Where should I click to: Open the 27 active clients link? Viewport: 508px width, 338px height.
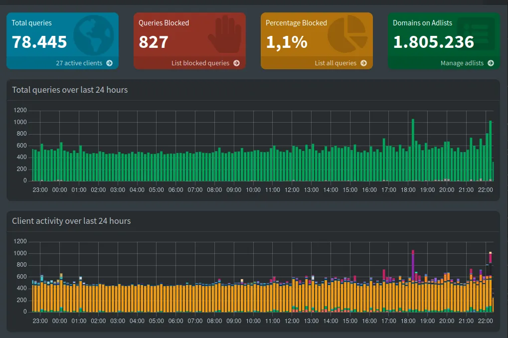click(x=78, y=63)
